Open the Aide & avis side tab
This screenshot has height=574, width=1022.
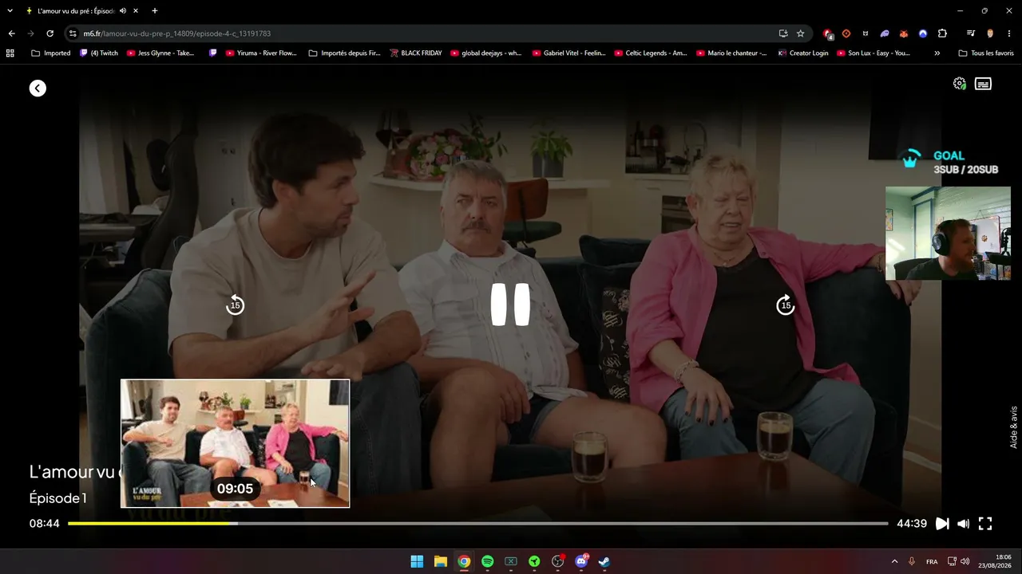[1014, 427]
